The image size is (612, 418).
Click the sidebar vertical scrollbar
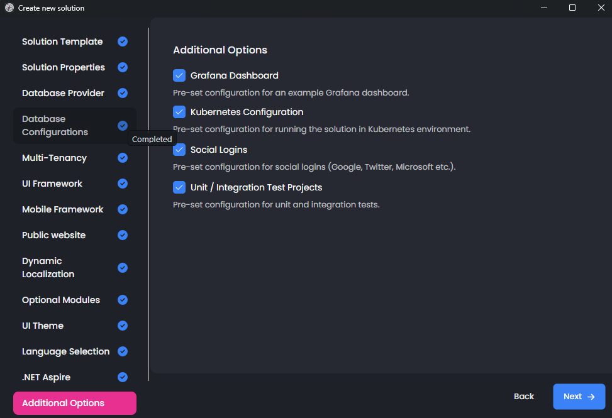[148, 201]
